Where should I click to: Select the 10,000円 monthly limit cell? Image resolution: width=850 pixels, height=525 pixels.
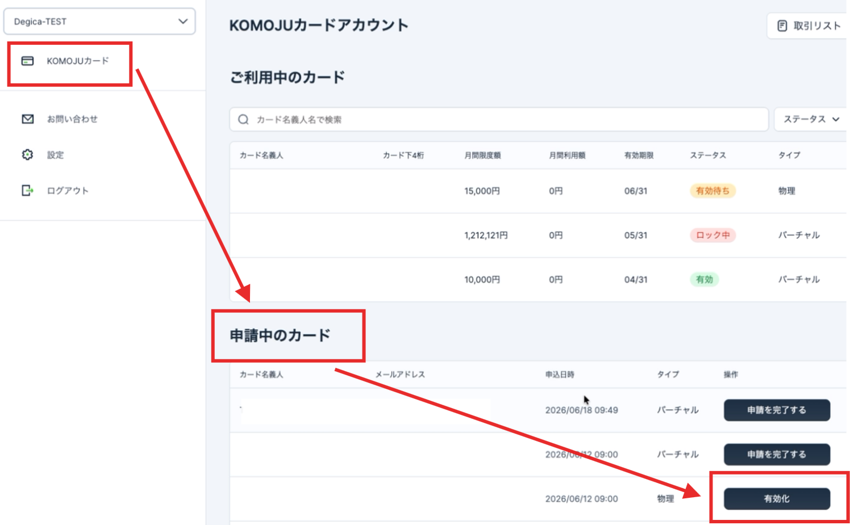482,279
